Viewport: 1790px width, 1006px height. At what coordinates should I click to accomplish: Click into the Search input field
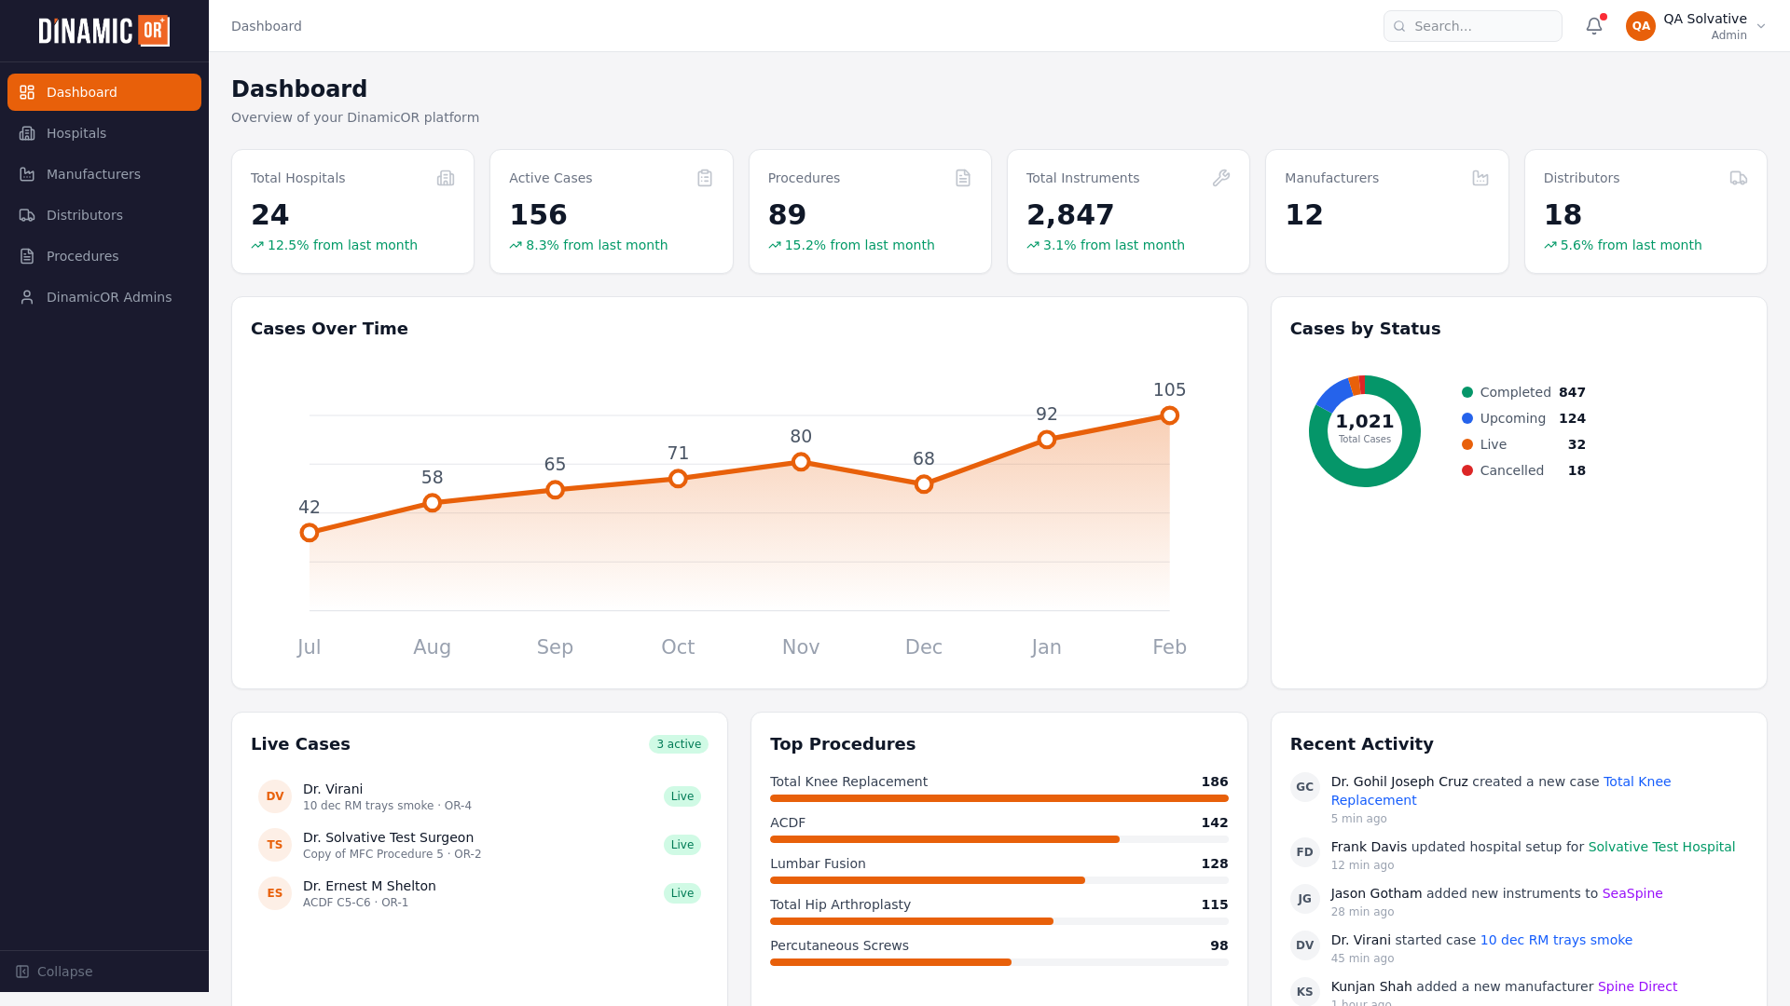1482,26
